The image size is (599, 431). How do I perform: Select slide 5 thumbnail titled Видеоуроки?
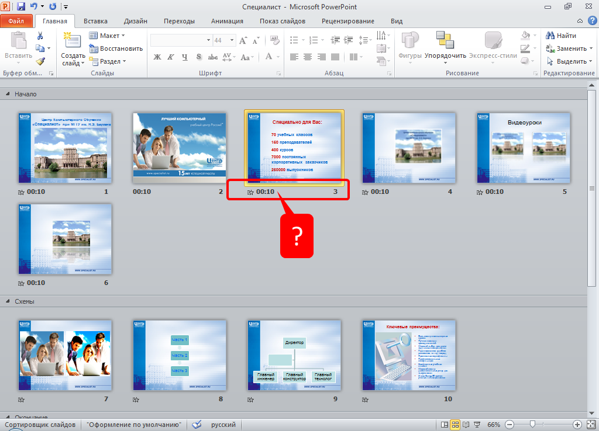524,148
